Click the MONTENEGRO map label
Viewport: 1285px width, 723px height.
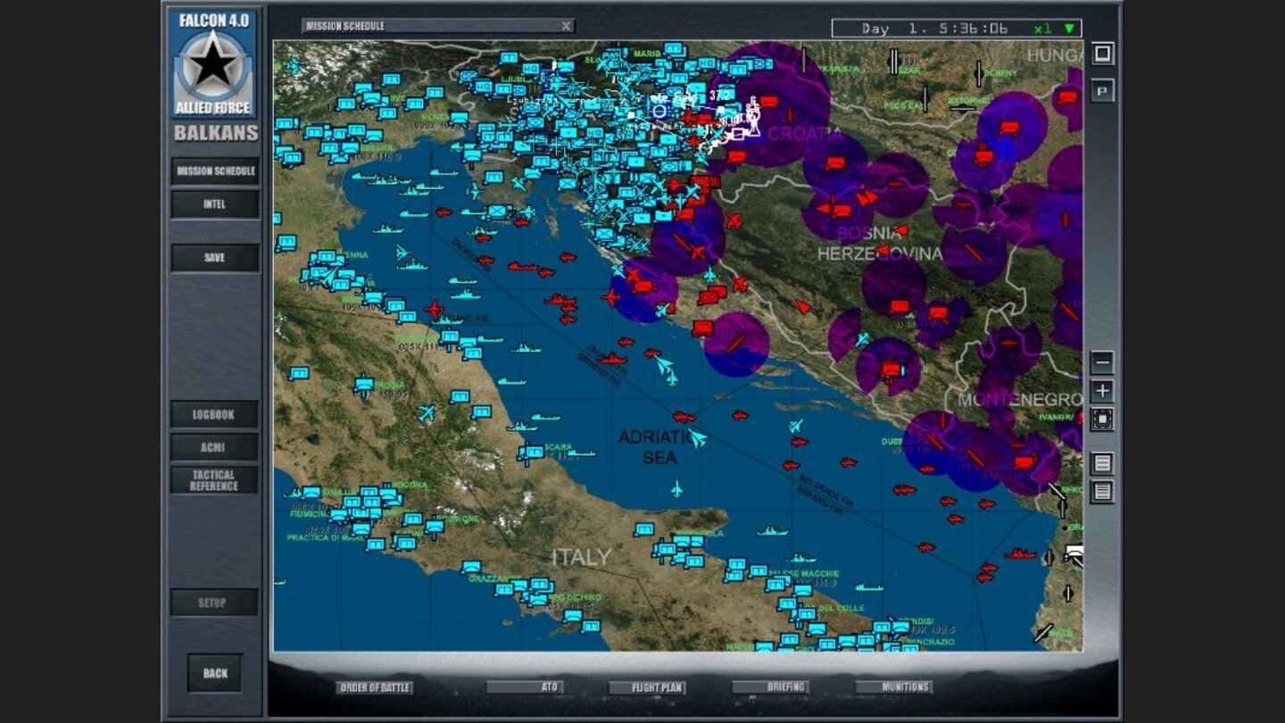[1020, 399]
